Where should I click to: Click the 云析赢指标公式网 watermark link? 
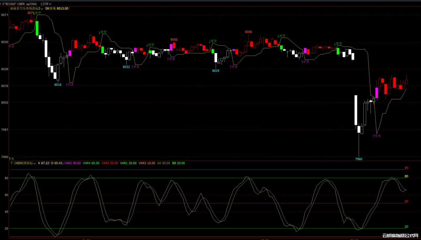coord(400,236)
